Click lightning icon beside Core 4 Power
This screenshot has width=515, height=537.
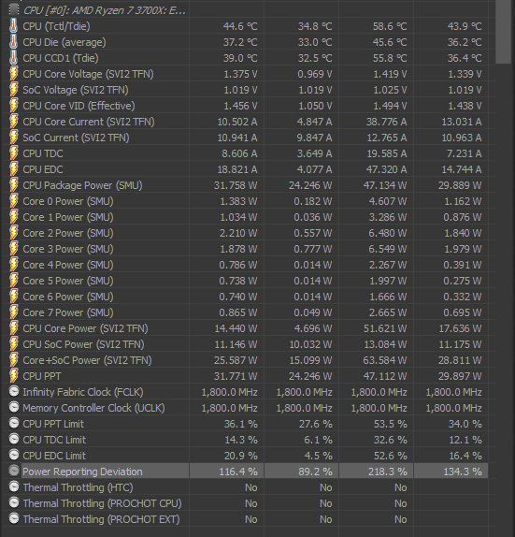(14, 265)
